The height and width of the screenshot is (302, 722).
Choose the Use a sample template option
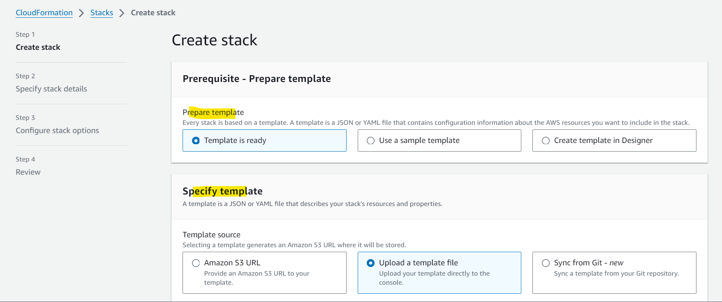[439, 140]
